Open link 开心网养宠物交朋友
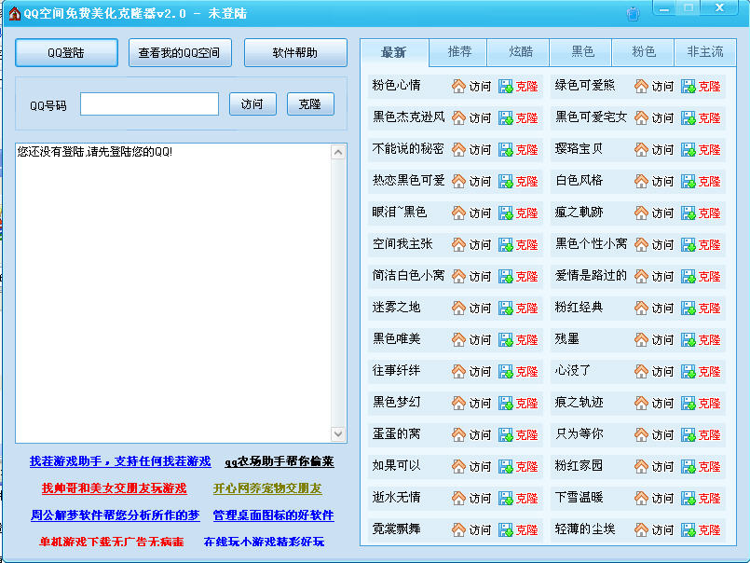The width and height of the screenshot is (750, 563). pyautogui.click(x=267, y=488)
